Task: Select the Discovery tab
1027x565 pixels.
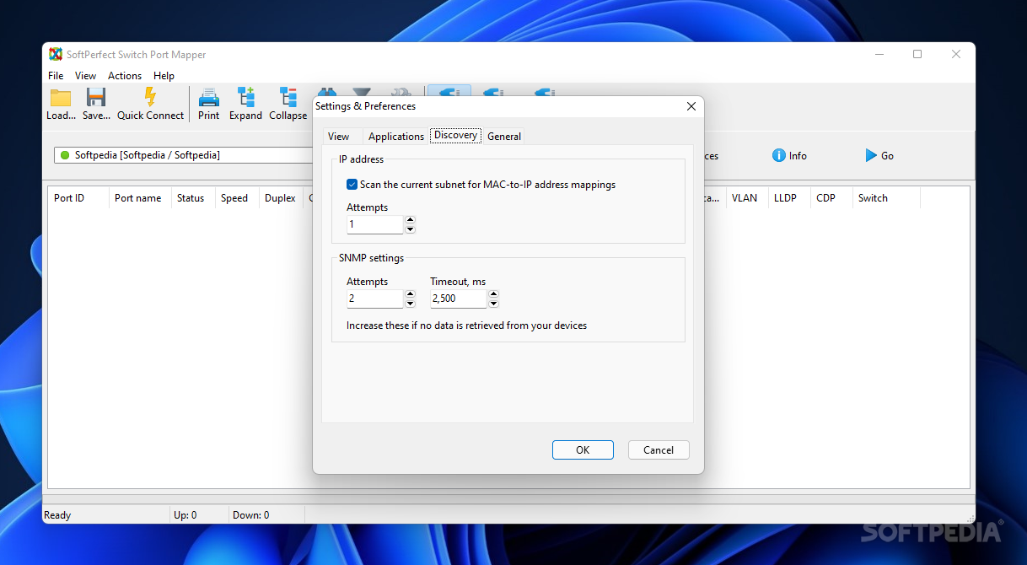Action: click(x=455, y=135)
